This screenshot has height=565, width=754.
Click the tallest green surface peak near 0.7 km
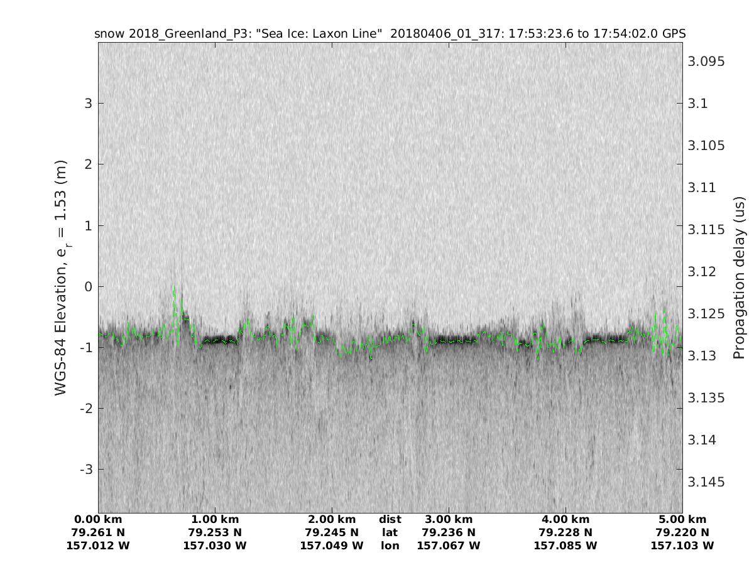coord(175,288)
